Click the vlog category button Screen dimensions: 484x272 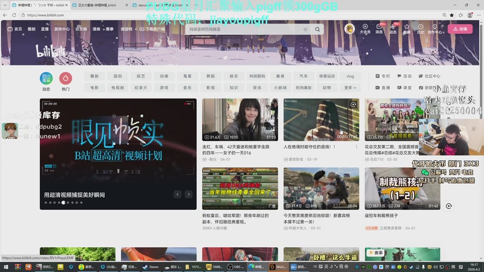click(x=350, y=76)
